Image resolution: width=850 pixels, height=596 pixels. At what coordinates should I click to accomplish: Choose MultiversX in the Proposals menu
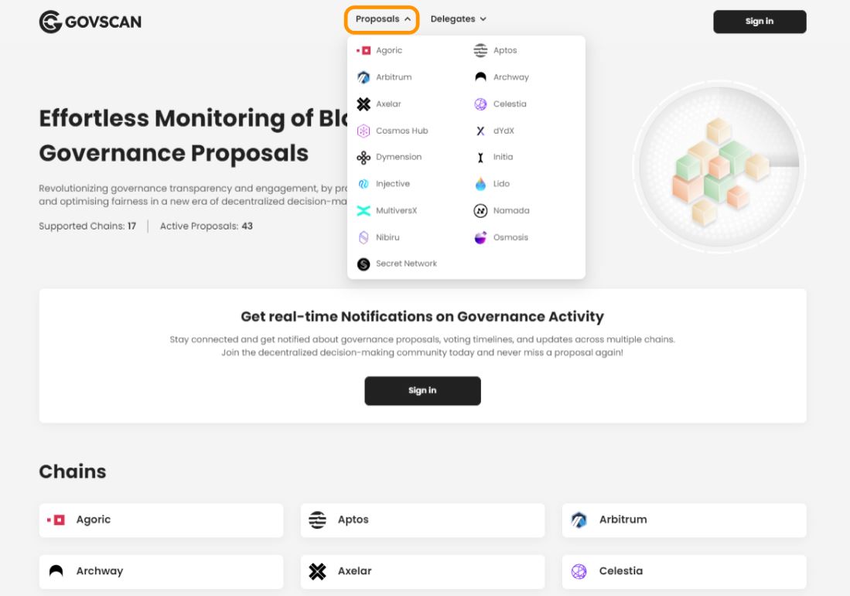coord(396,211)
